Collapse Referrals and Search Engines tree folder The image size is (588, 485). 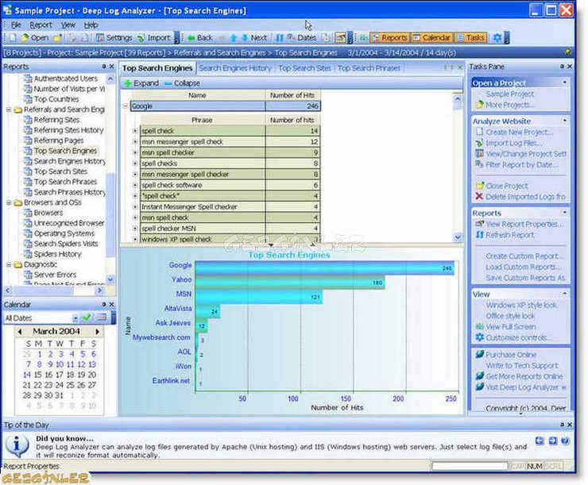point(9,110)
